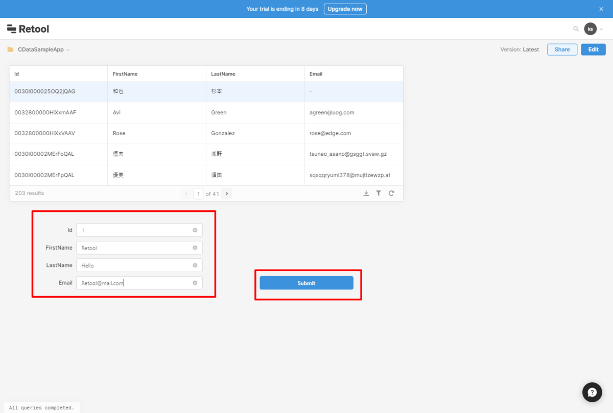This screenshot has width=613, height=413.
Task: Click the Upgrade now button
Action: click(x=345, y=9)
